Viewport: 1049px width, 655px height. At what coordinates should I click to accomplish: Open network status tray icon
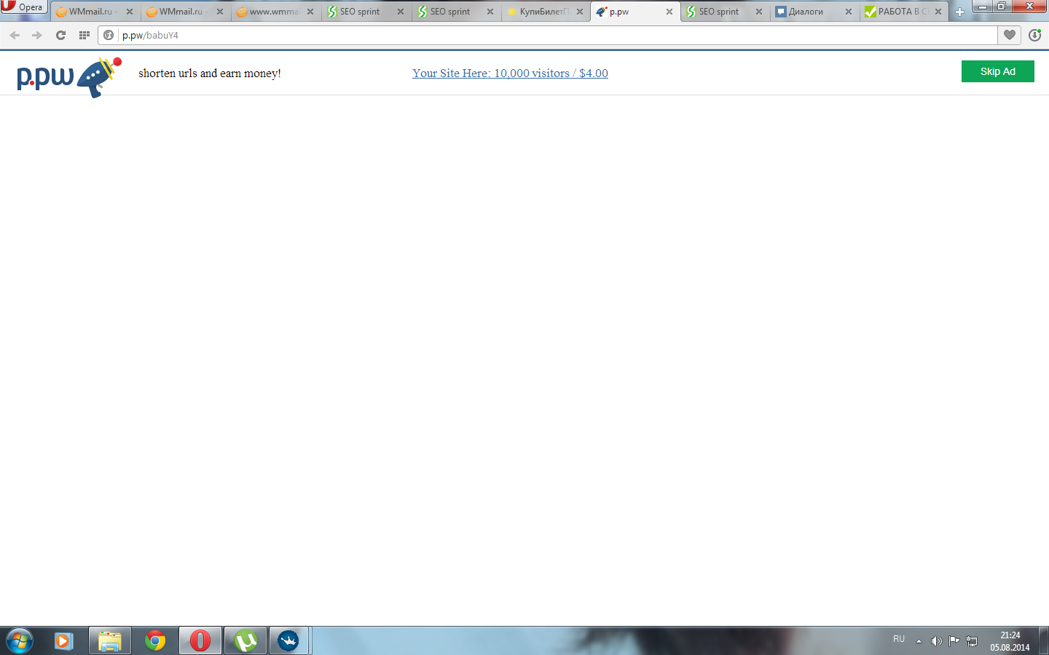click(972, 641)
